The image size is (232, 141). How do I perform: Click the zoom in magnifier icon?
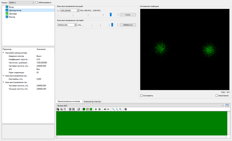(x=113, y=109)
